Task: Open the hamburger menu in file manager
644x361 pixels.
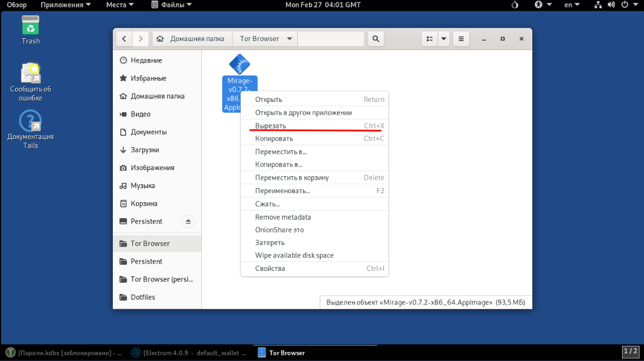Action: pos(461,39)
